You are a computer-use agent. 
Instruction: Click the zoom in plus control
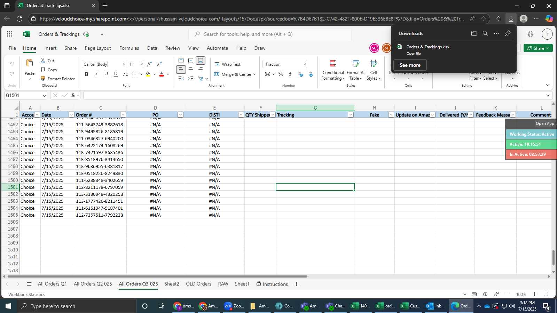534,294
